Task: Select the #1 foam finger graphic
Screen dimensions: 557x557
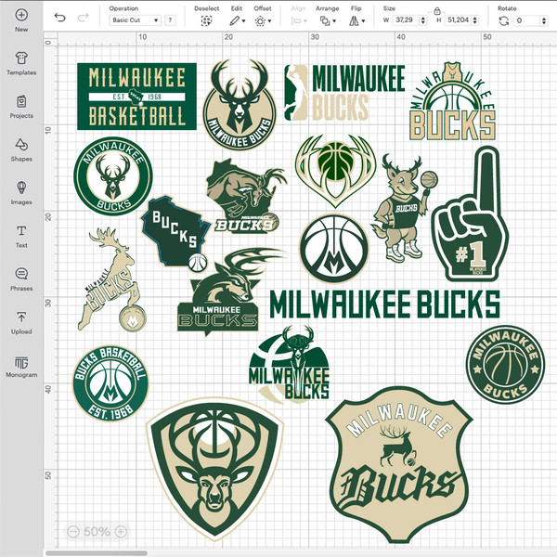Action: click(x=470, y=214)
